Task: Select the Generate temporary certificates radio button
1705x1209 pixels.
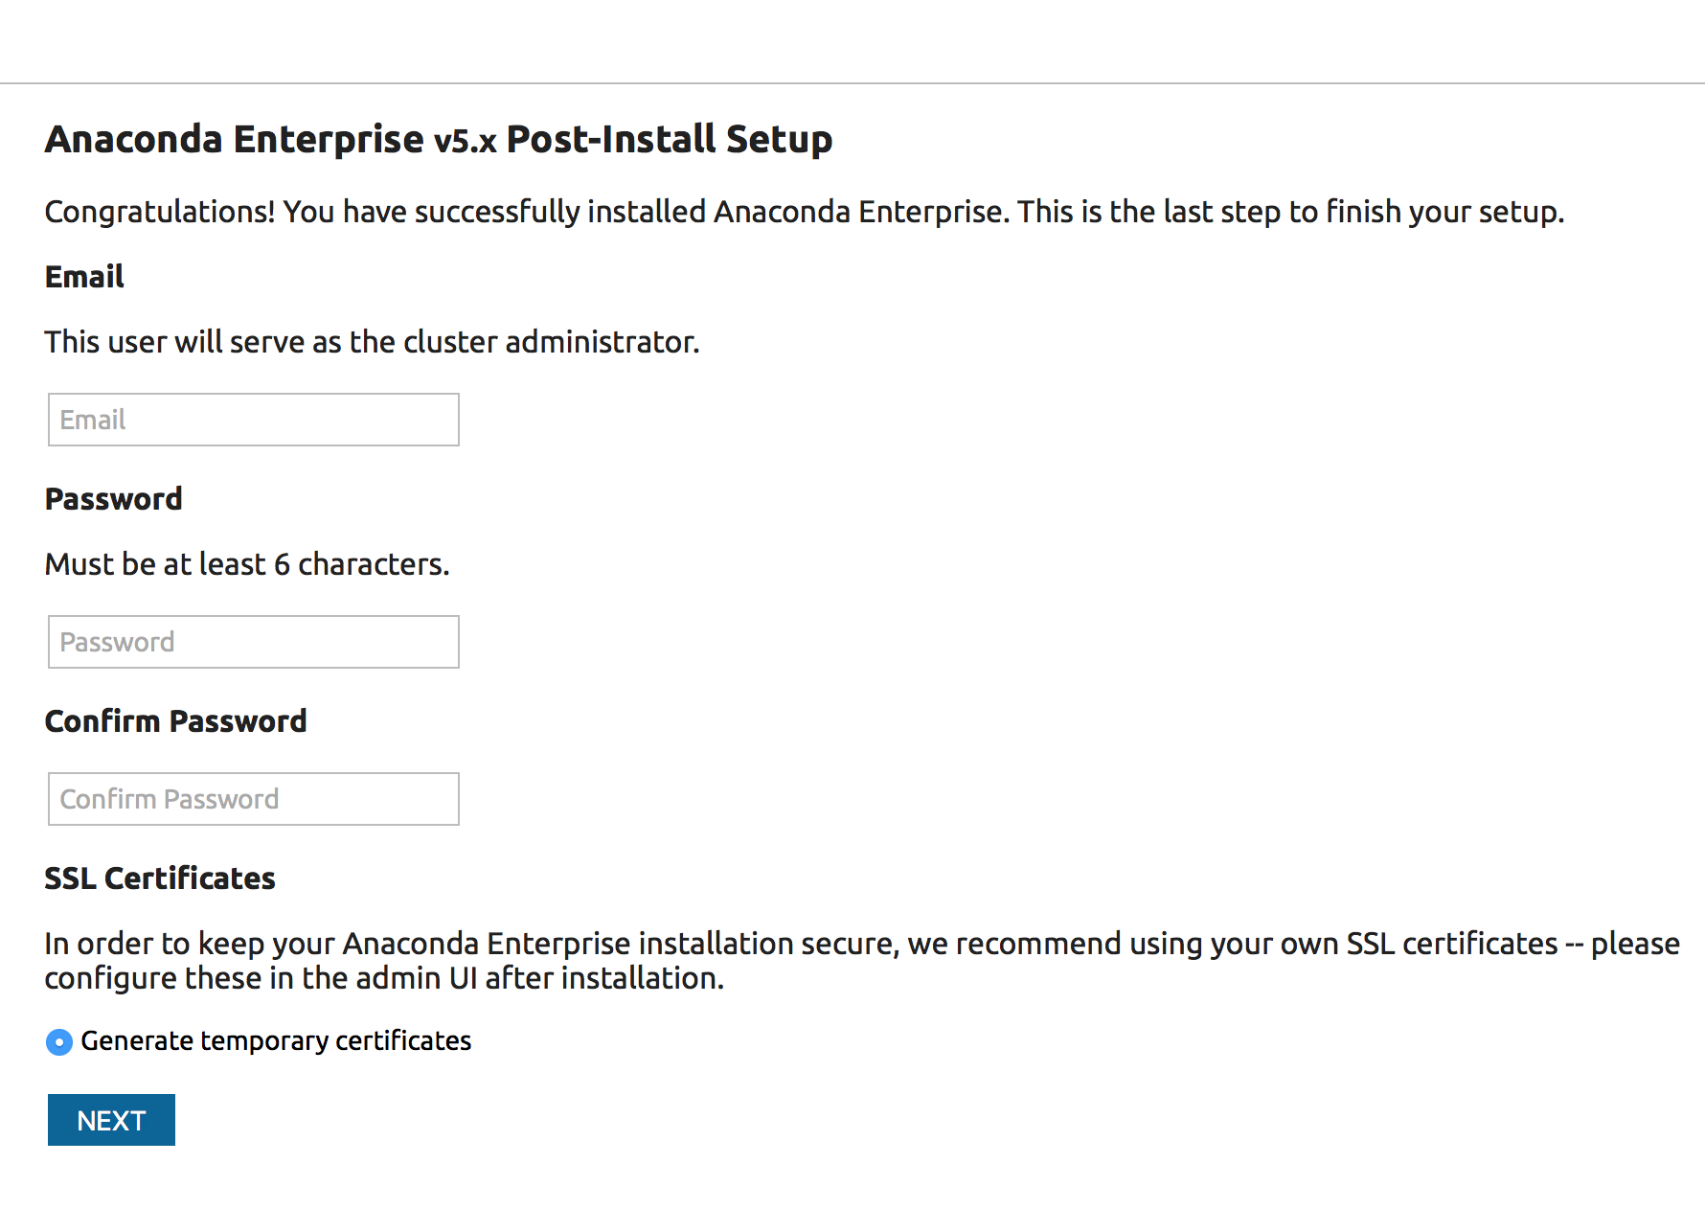Action: [59, 1042]
